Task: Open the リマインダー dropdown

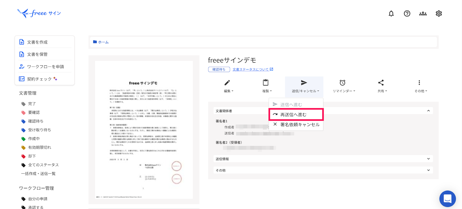Action: (x=344, y=91)
